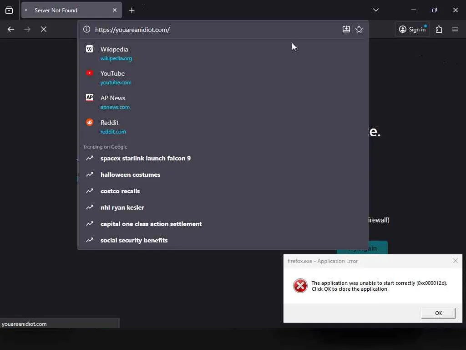Select the Wikipedia suggestion
This screenshot has width=466, height=350.
pos(223,53)
